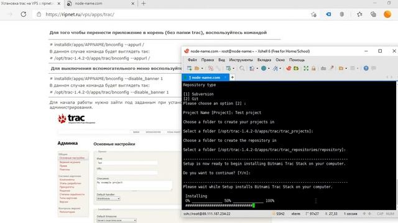Viewport: 398px width, 223px height.
Task: Expand the Open session dropdown arrow in Xshell
Action: (202, 69)
